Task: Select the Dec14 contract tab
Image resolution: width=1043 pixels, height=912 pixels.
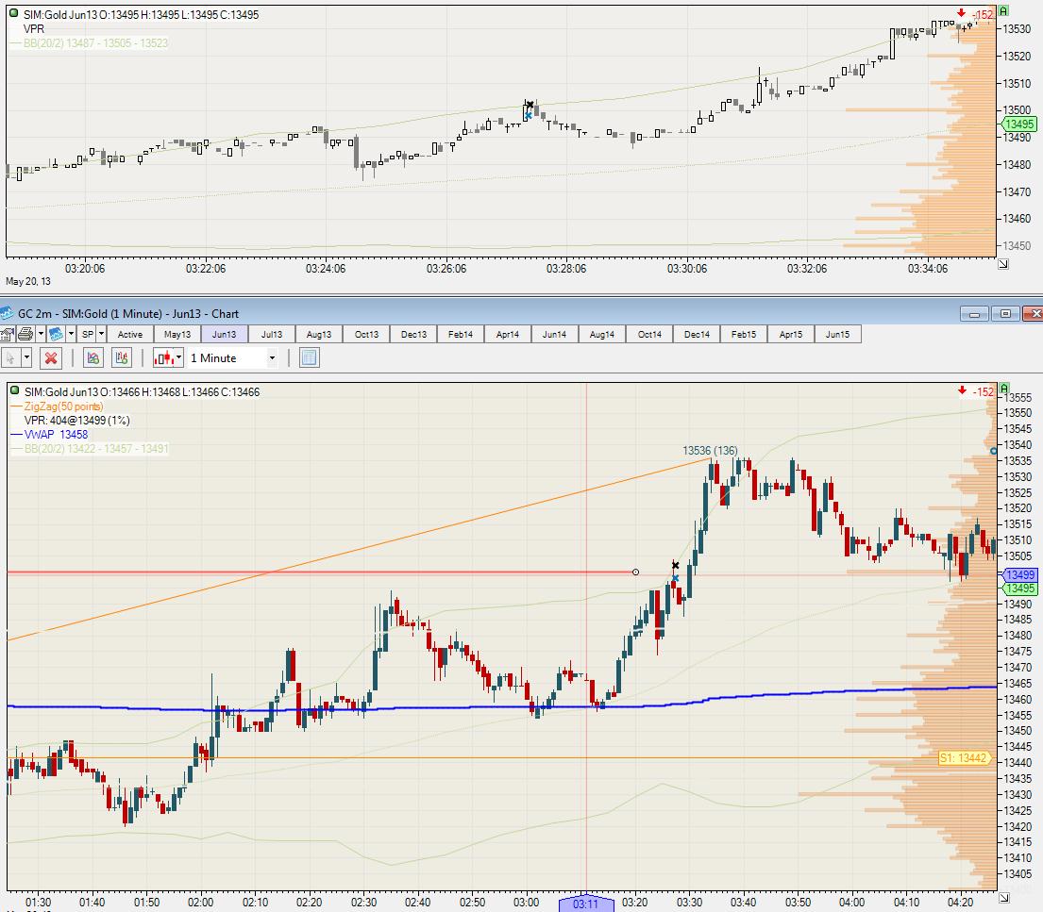Action: (697, 334)
